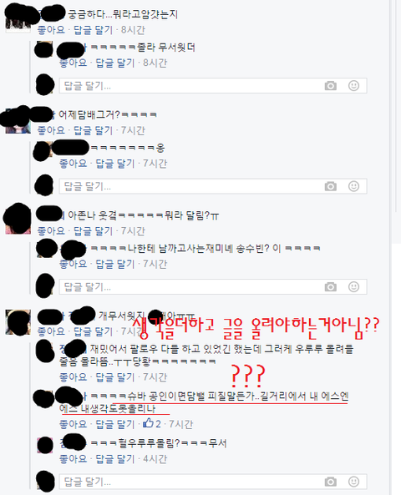Click camera icon in the second reply box

click(x=331, y=187)
